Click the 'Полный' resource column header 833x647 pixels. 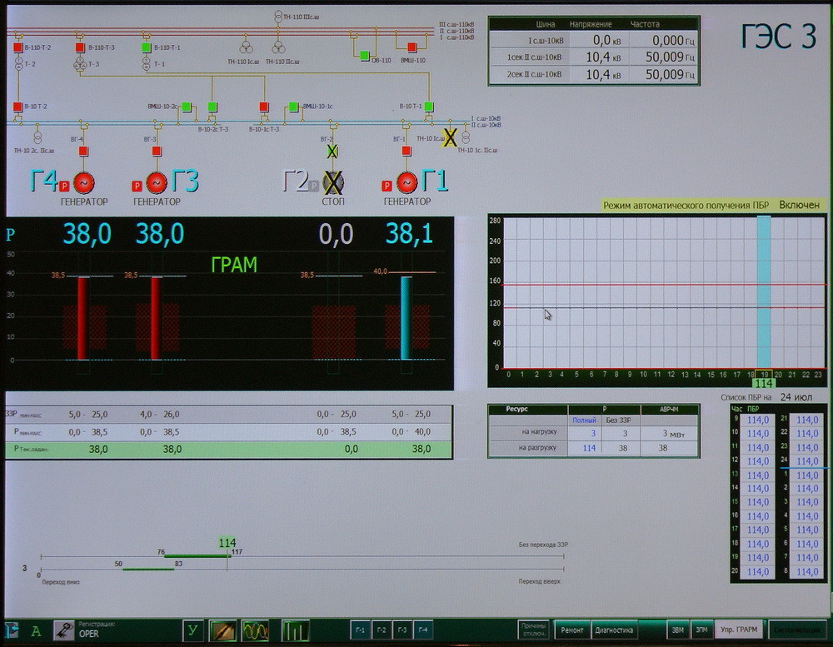tap(584, 421)
